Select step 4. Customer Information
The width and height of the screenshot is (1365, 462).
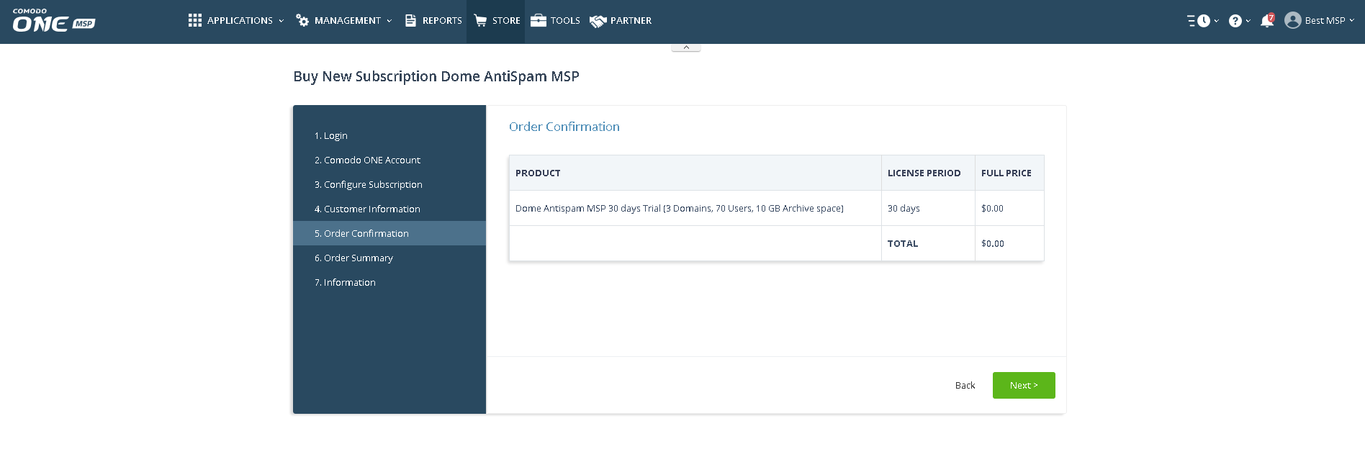389,209
